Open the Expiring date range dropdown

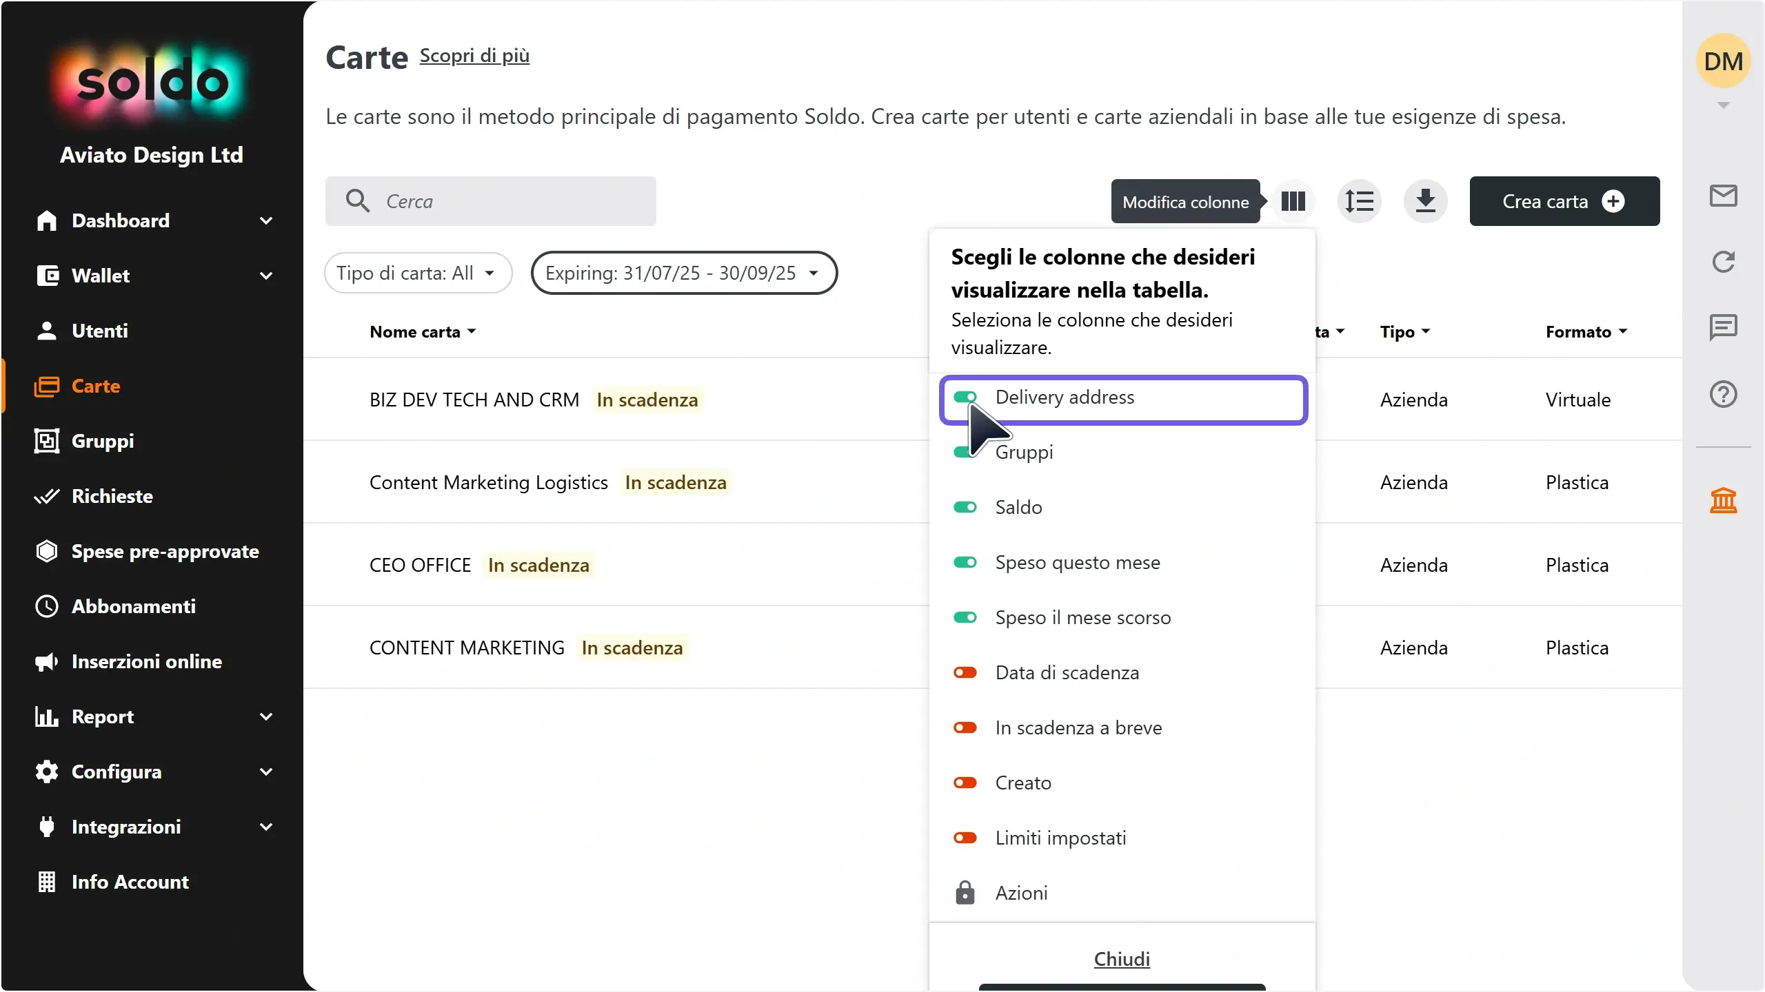(684, 273)
